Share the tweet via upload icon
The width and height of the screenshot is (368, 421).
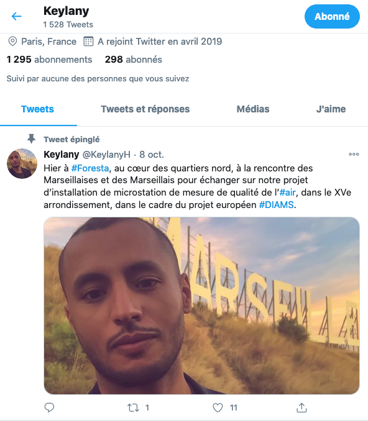(x=301, y=407)
